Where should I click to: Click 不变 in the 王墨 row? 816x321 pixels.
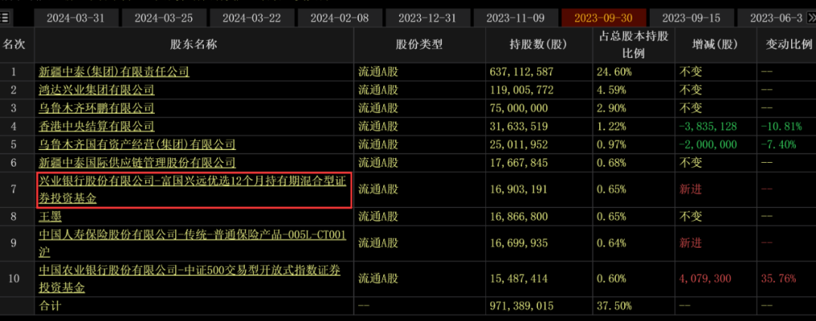tap(691, 216)
